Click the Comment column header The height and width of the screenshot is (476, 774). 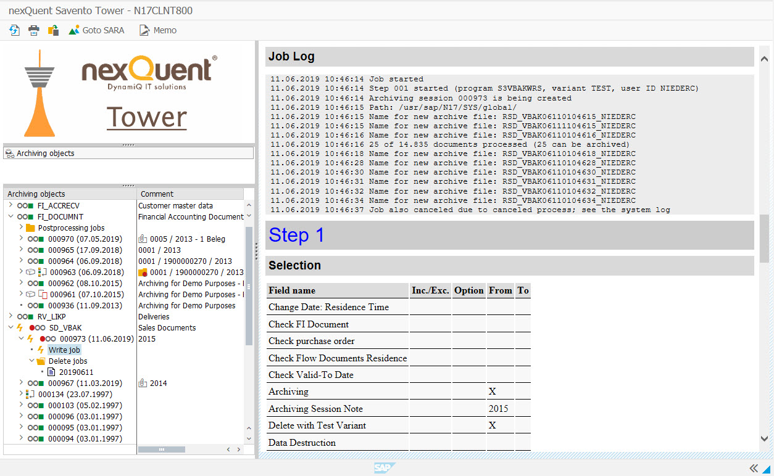click(190, 194)
